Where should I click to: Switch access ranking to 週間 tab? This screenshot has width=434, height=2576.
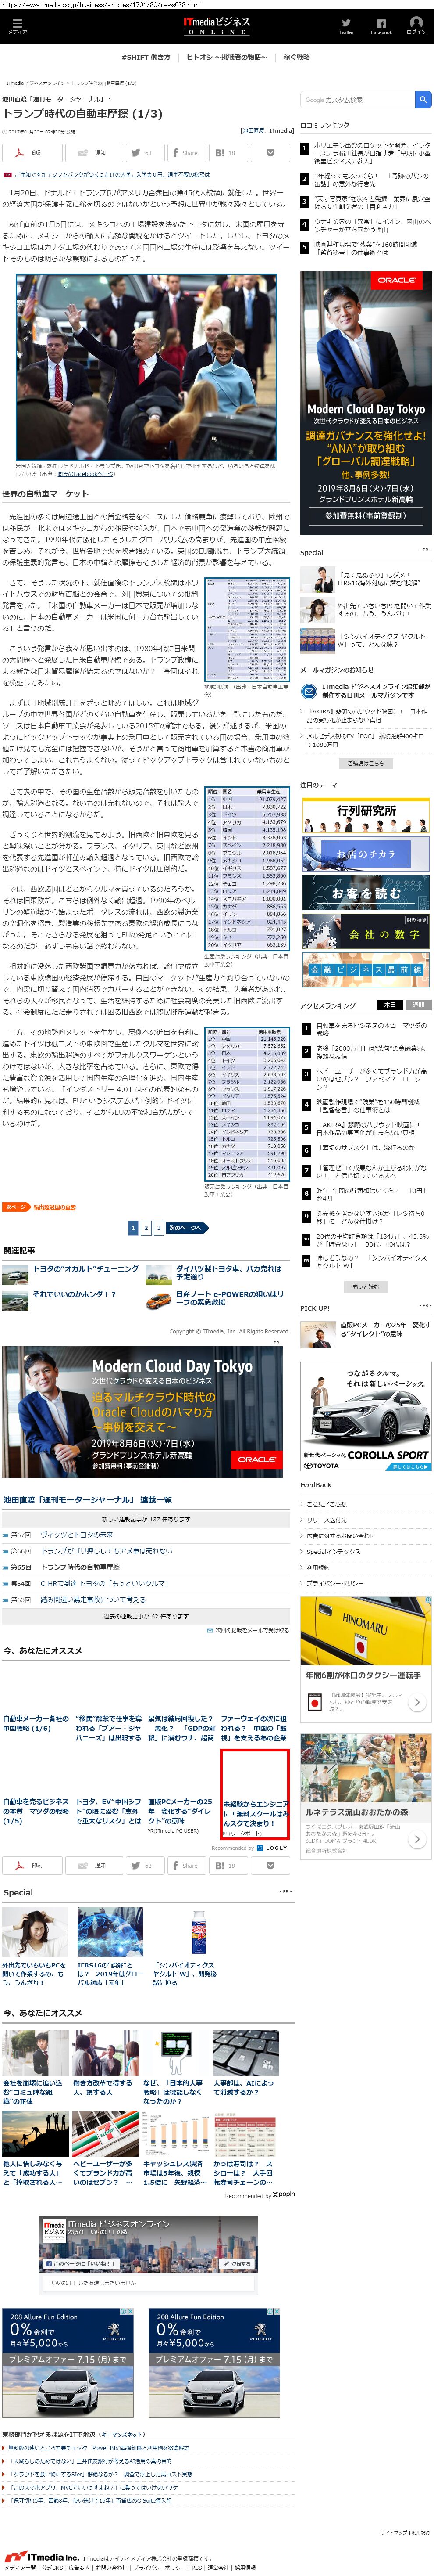point(418,1005)
